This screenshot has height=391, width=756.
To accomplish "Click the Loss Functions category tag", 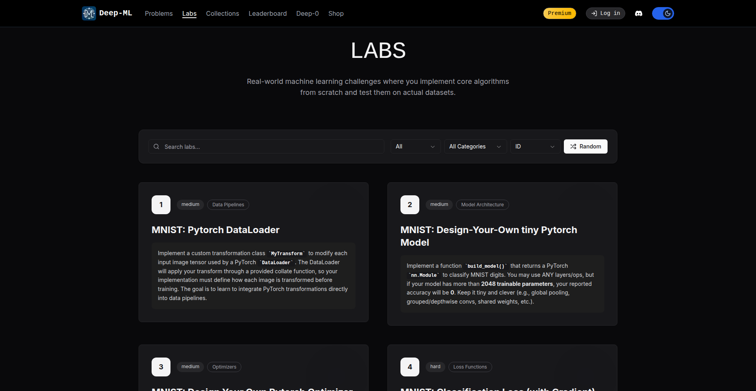I will [470, 367].
